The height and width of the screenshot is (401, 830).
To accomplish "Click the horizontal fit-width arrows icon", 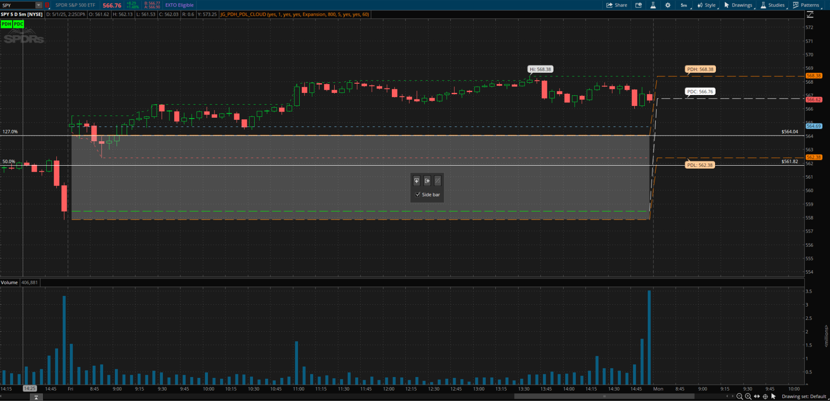I will coord(757,396).
